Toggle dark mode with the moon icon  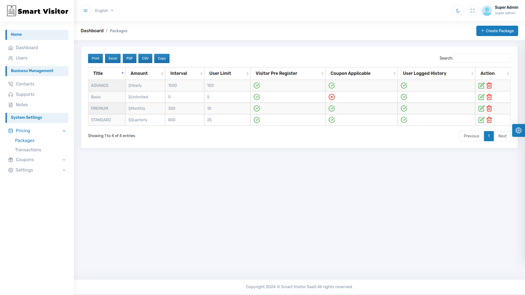(458, 11)
